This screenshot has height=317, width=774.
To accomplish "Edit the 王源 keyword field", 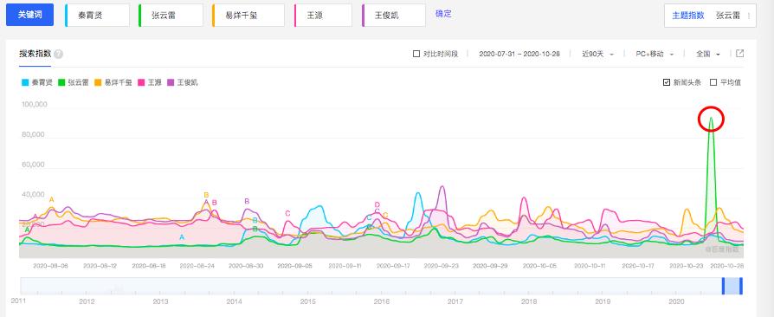I will (x=323, y=16).
